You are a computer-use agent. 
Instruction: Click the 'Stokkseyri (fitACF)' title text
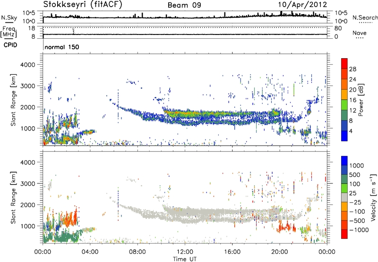point(83,4)
